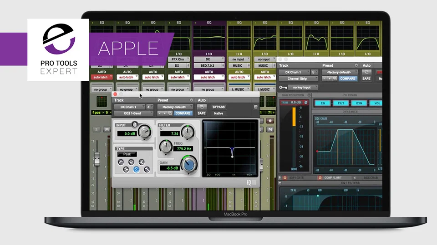Viewport: 437px width, 245px height.
Task: Click the key icon next to no key input
Action: (x=283, y=87)
